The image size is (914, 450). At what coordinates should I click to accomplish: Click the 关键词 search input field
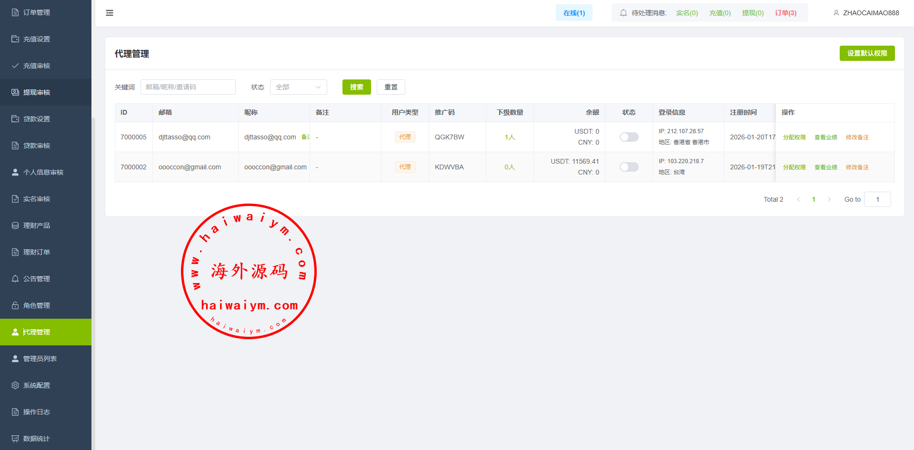tap(188, 87)
